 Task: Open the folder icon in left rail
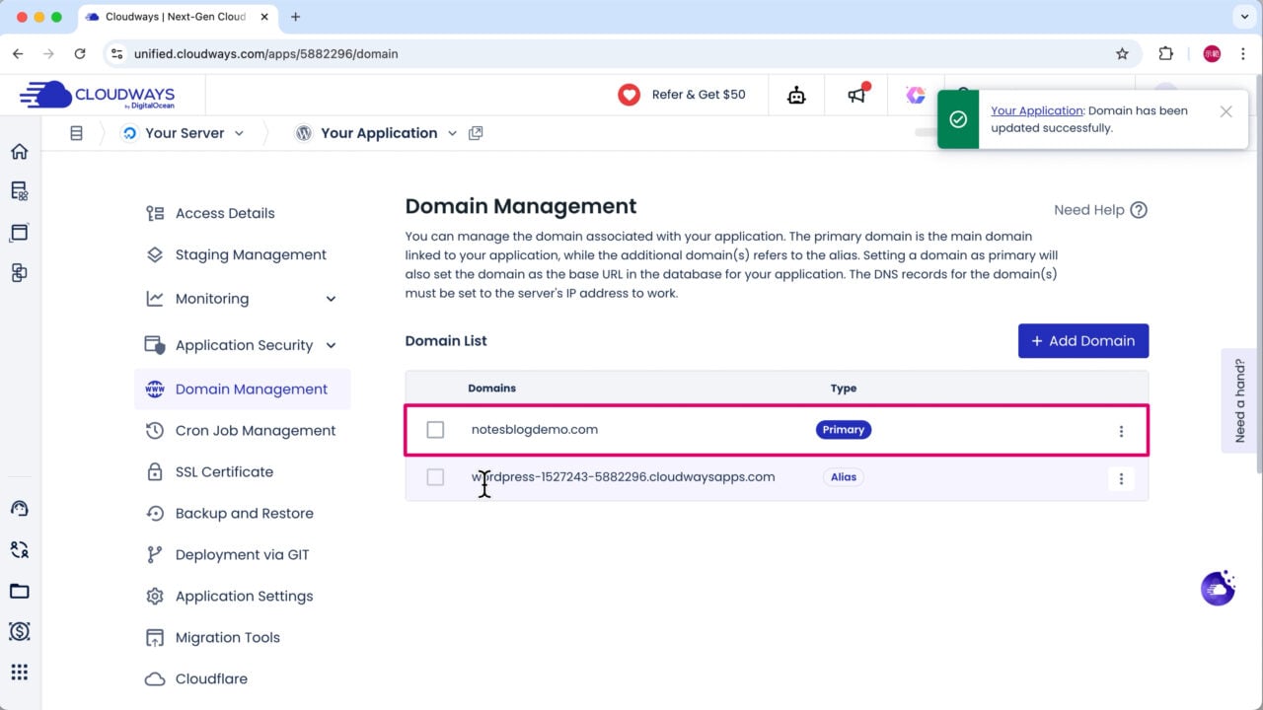tap(19, 591)
